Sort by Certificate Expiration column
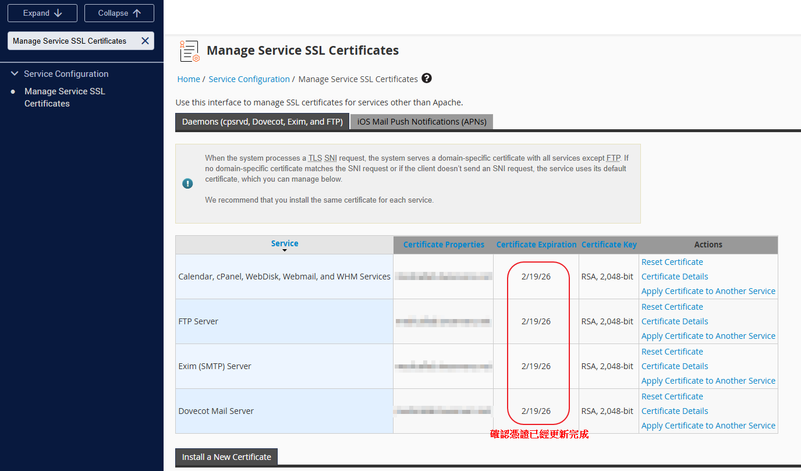 (536, 245)
